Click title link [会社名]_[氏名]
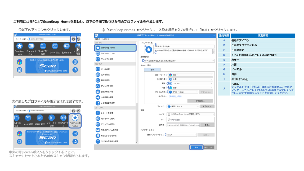The image size is (304, 171). [x=175, y=96]
